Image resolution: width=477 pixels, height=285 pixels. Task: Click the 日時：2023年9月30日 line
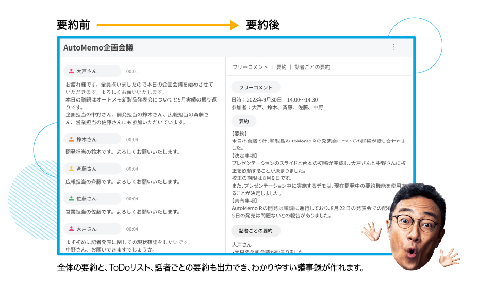tap(274, 100)
